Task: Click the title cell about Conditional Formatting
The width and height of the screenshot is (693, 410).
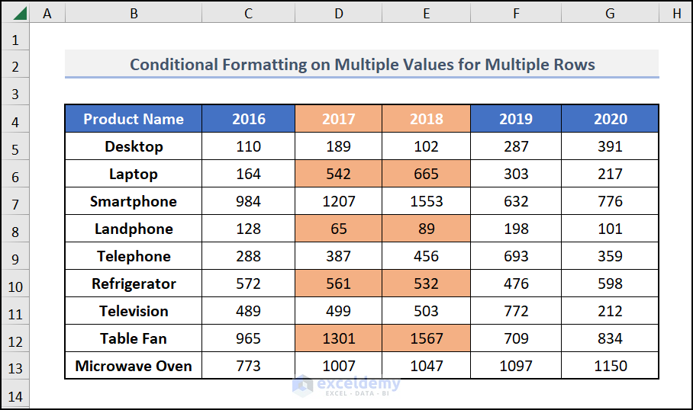Action: (x=362, y=64)
